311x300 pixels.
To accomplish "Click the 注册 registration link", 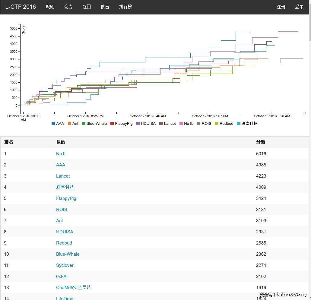I will point(281,7).
